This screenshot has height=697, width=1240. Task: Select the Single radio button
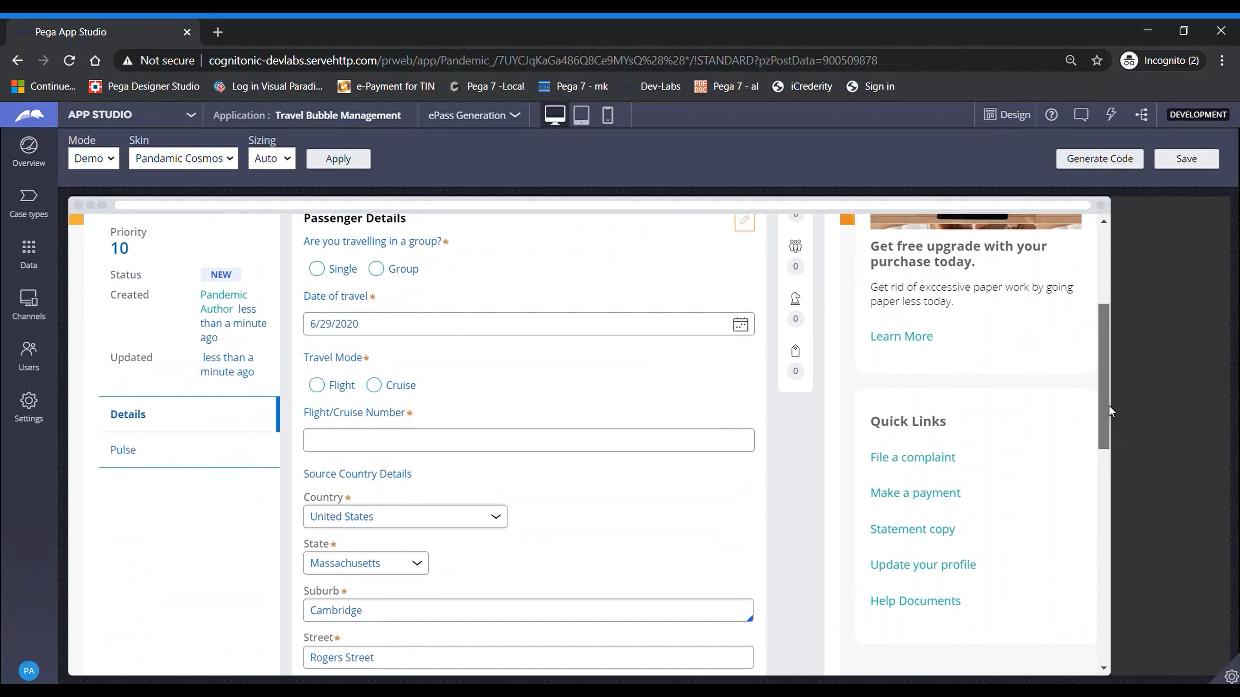tap(317, 268)
